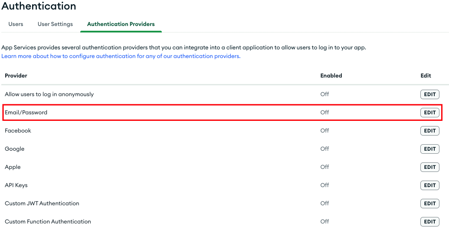The height and width of the screenshot is (233, 449).
Task: Click the Off status for Apple
Action: [x=324, y=167]
